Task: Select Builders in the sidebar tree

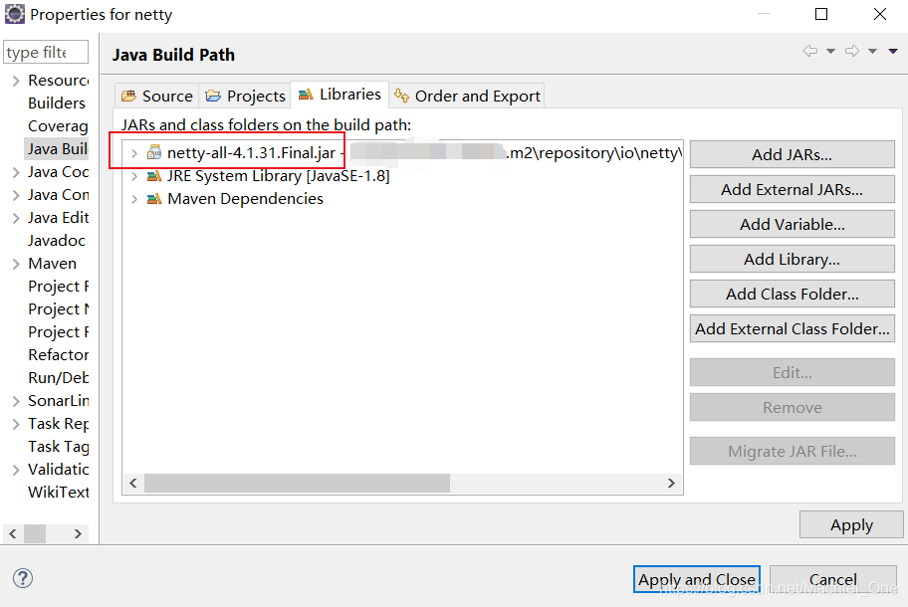Action: (57, 103)
